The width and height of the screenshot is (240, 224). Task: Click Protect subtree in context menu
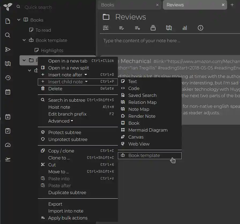point(65,132)
